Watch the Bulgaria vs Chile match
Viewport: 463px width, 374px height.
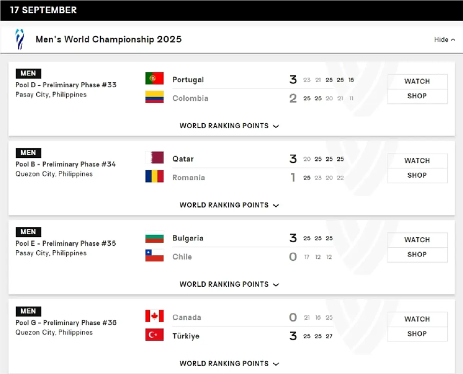click(x=417, y=240)
